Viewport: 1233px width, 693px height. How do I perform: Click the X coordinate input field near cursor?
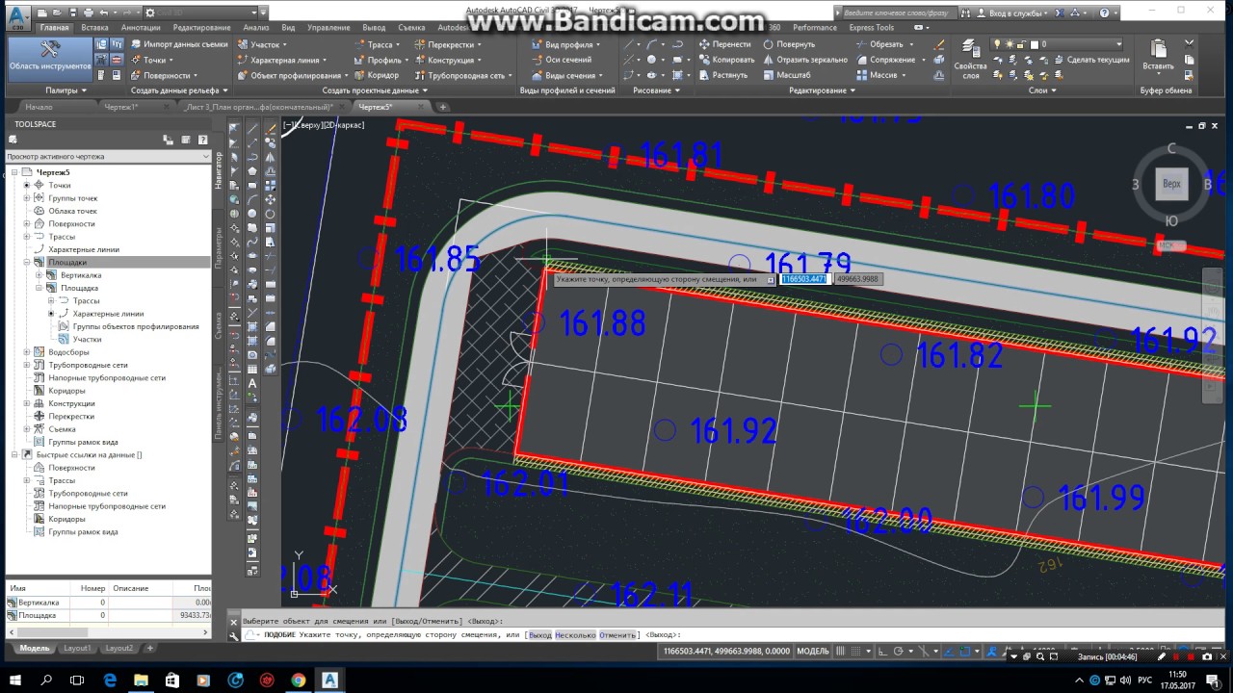[804, 279]
